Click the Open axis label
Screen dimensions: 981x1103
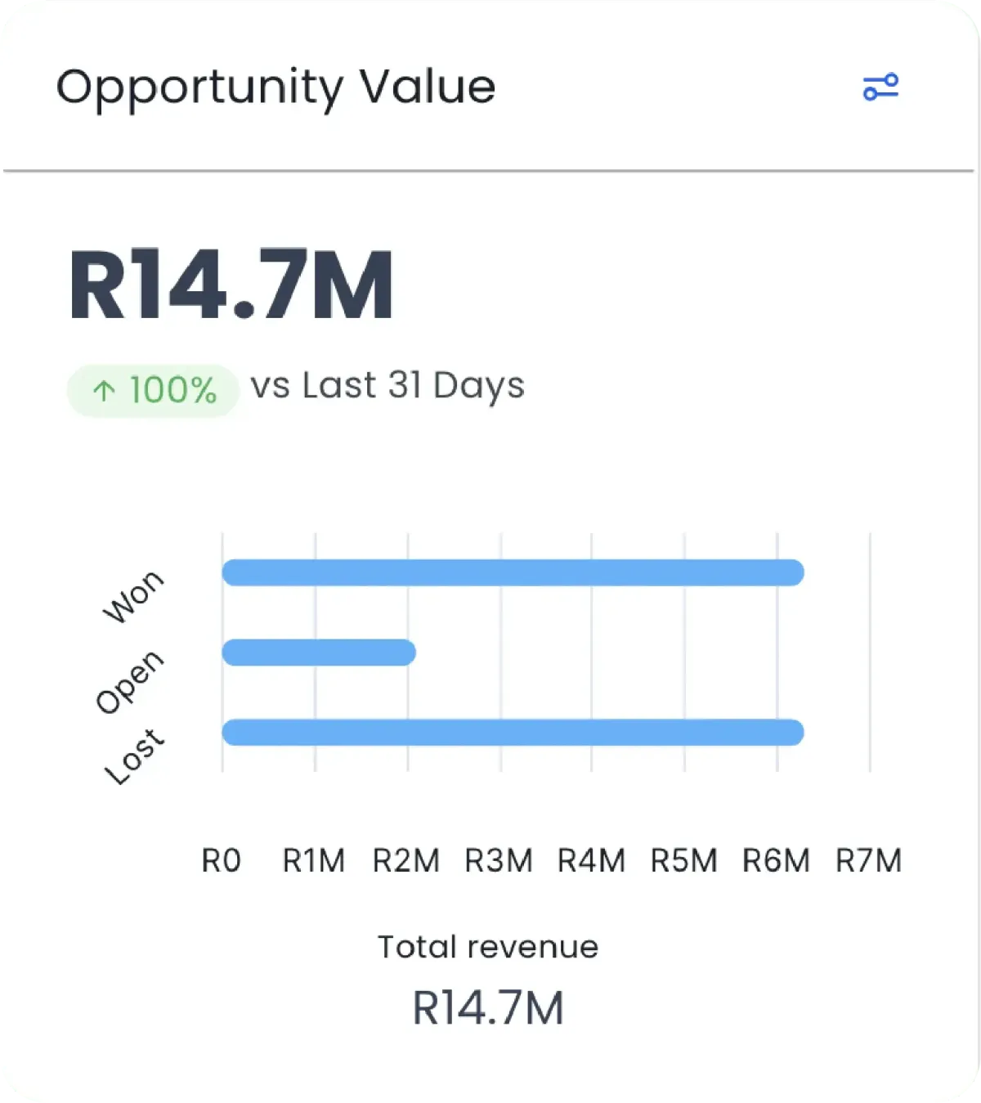click(x=130, y=682)
